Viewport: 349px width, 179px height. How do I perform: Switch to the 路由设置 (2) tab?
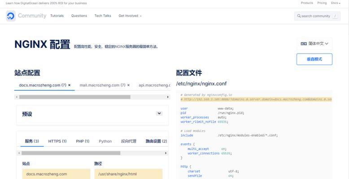(x=156, y=141)
